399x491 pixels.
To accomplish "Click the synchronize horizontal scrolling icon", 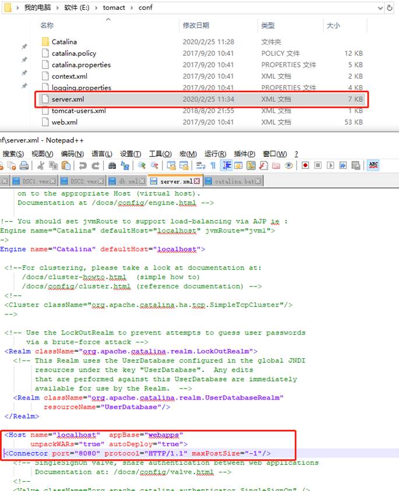I will point(184,165).
